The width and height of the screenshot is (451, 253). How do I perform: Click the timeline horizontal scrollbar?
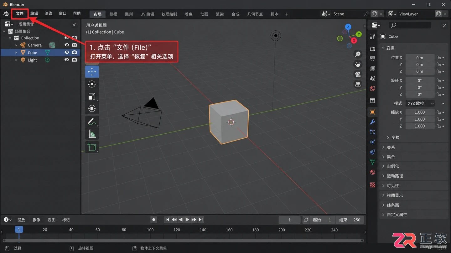tap(183, 241)
